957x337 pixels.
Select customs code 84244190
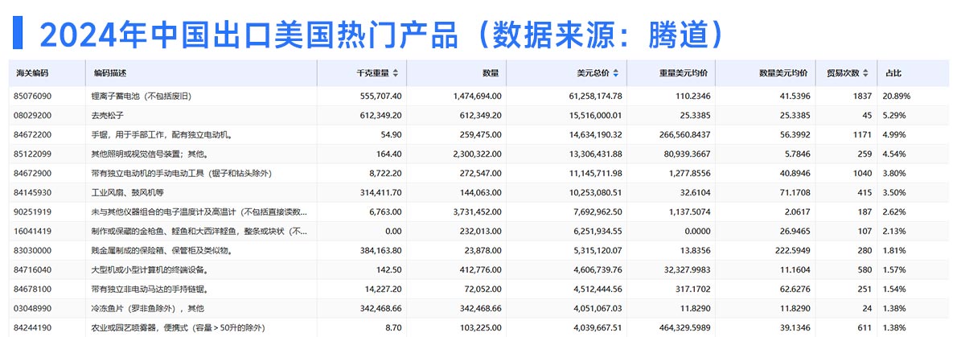point(31,328)
